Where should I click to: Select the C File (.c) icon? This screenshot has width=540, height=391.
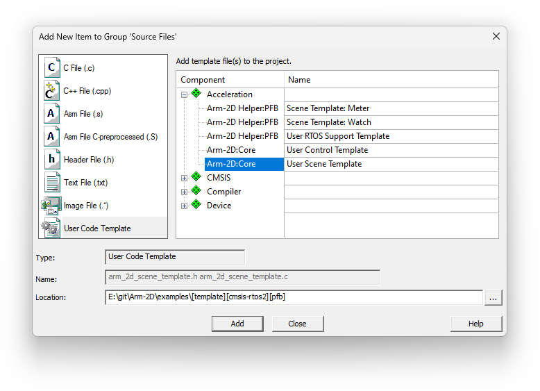(x=52, y=68)
